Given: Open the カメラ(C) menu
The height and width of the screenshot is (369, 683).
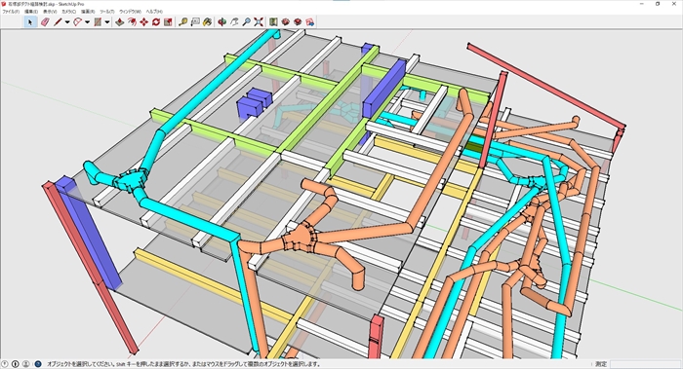Looking at the screenshot, I should (x=69, y=12).
